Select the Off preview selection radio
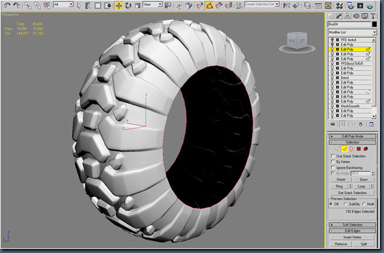The width and height of the screenshot is (384, 253). pos(331,204)
